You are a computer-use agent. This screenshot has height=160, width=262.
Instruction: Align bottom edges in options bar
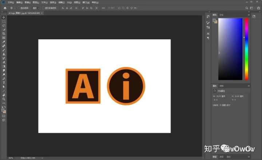pyautogui.click(x=91, y=8)
